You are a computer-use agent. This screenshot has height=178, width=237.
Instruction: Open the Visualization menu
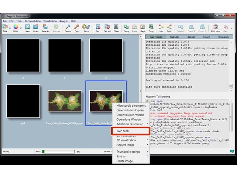click(x=50, y=21)
